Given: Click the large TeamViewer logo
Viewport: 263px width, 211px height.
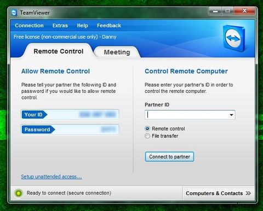Looking at the screenshot, I should (234, 38).
